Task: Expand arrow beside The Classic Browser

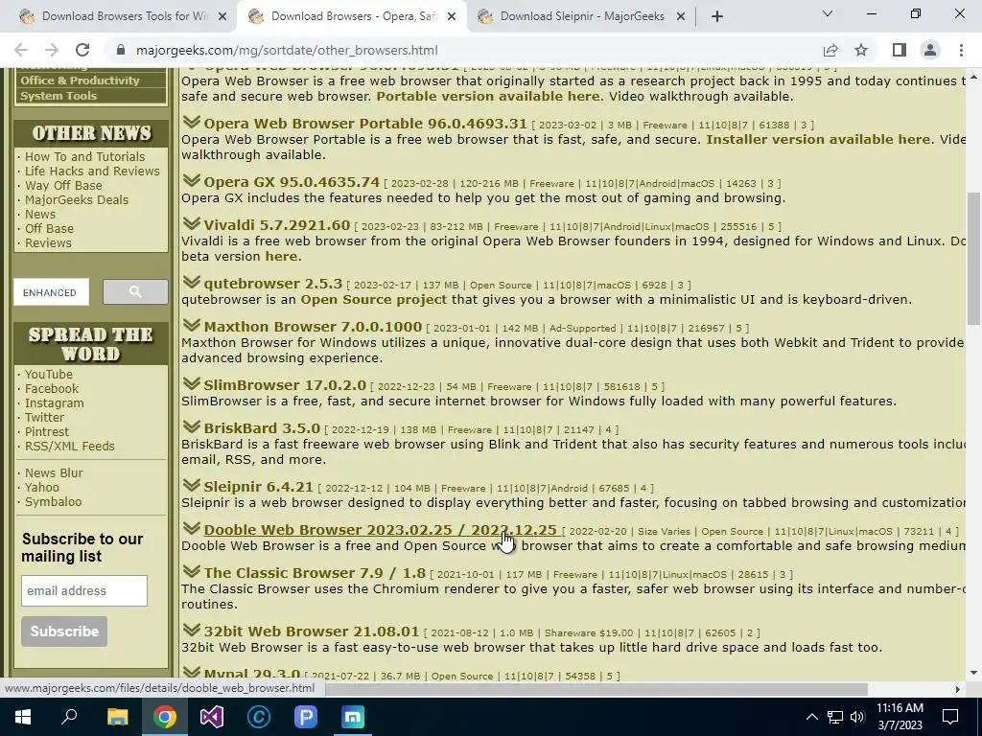Action: coord(191,571)
